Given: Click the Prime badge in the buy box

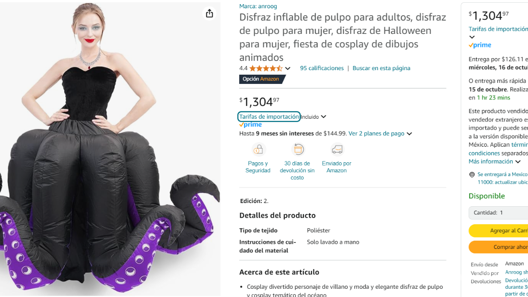Looking at the screenshot, I should pyautogui.click(x=480, y=44).
